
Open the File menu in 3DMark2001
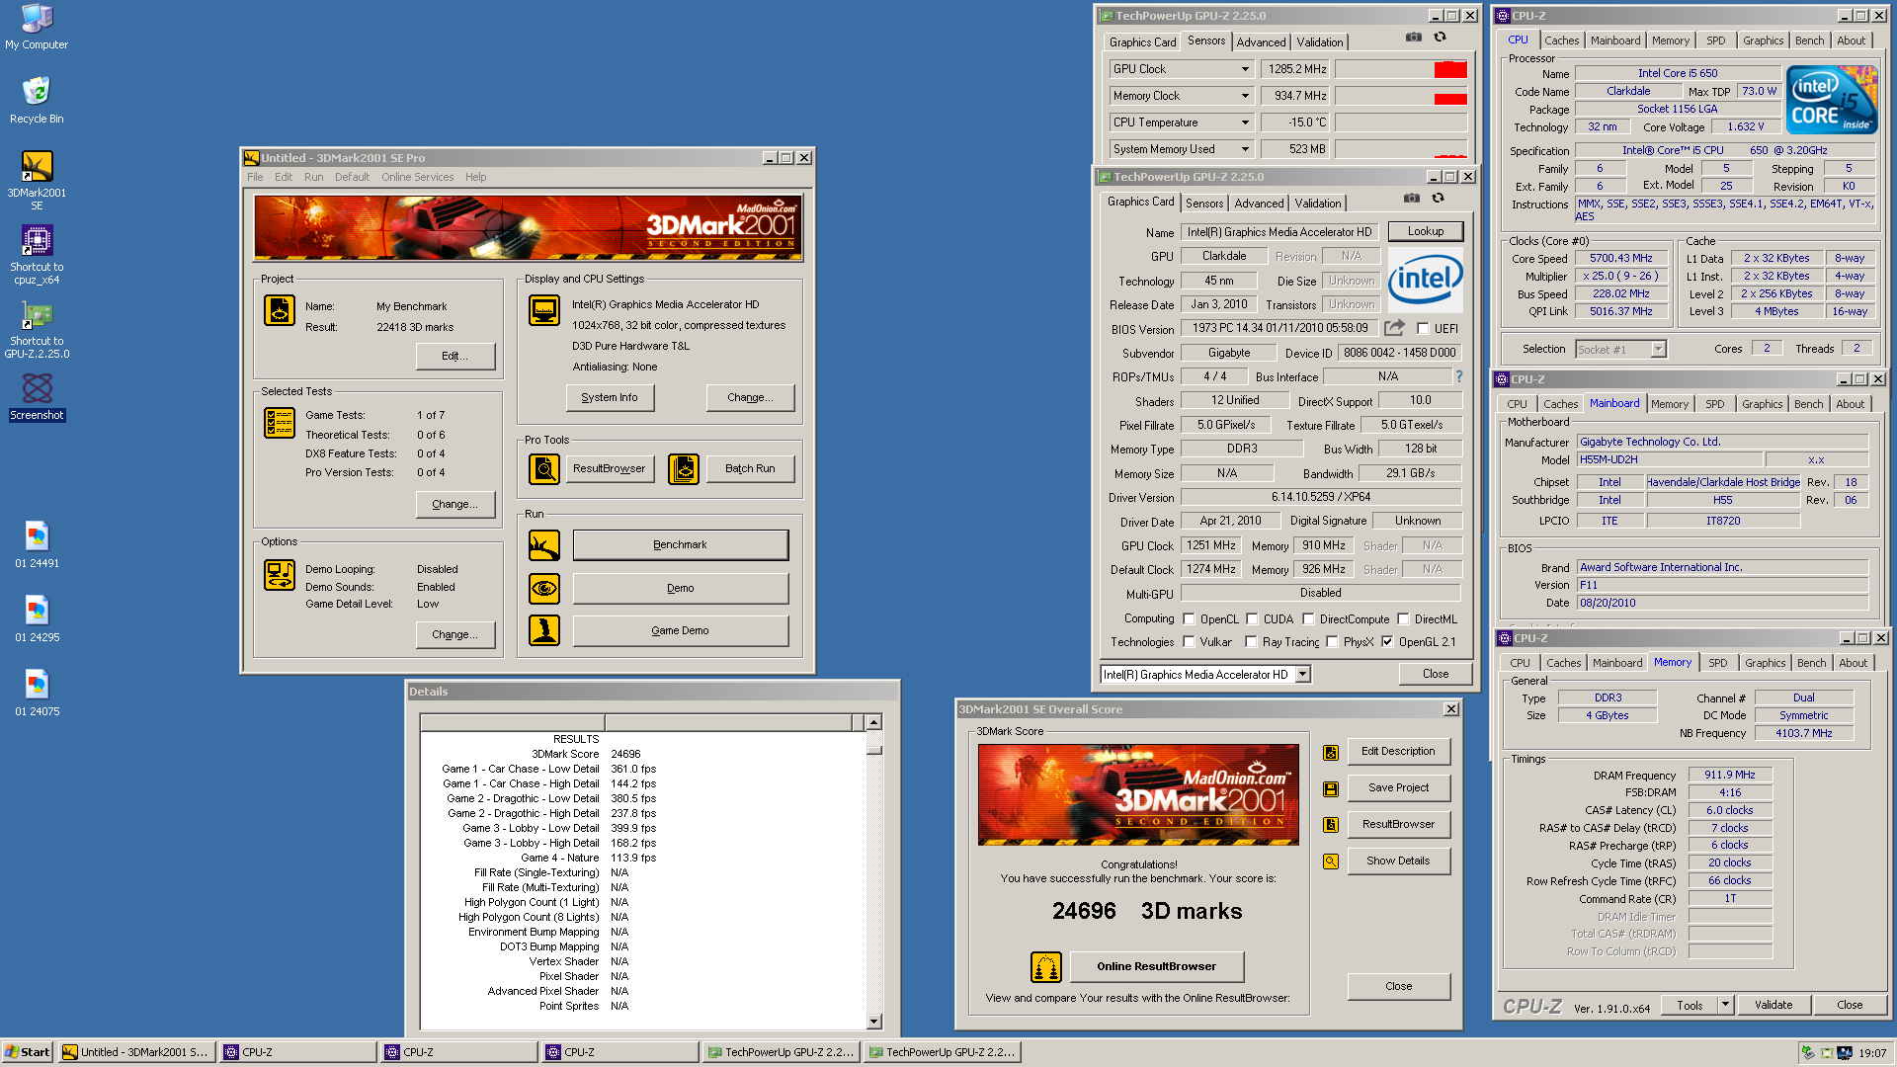tap(255, 178)
